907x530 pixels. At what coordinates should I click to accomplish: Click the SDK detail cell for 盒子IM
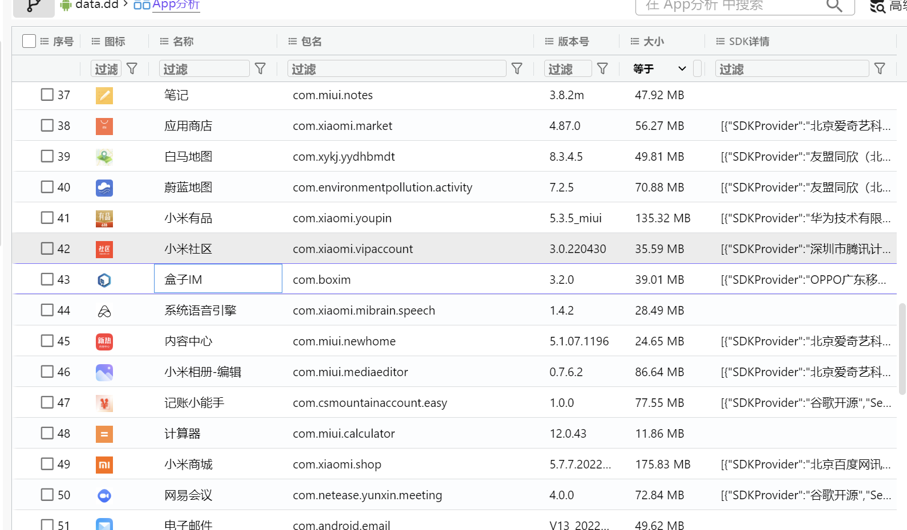coord(804,280)
